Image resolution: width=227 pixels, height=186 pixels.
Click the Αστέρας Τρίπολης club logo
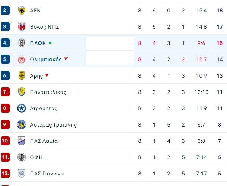tap(22, 125)
